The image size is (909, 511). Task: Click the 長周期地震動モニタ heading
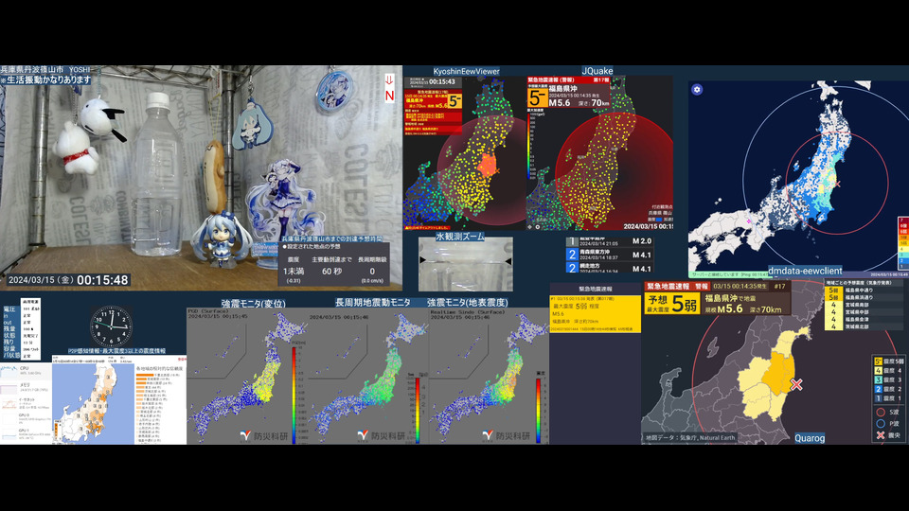pos(373,303)
